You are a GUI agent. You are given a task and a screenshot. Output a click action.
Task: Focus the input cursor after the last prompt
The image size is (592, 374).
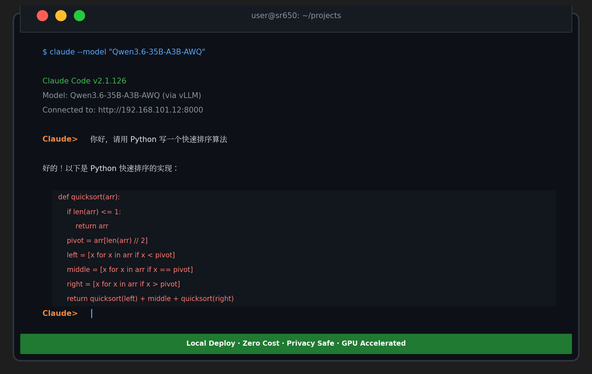92,313
